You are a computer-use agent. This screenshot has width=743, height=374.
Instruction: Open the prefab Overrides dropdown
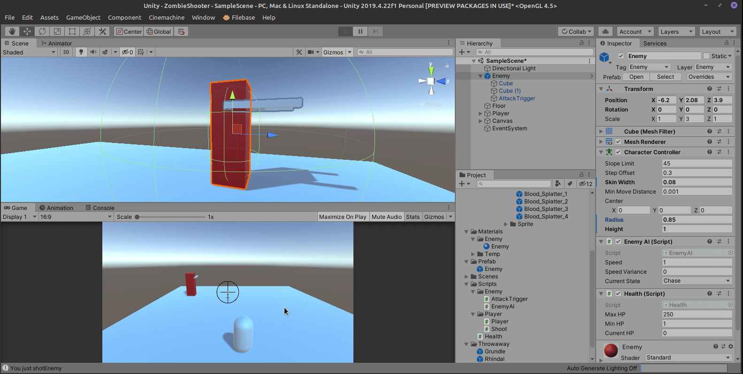709,77
